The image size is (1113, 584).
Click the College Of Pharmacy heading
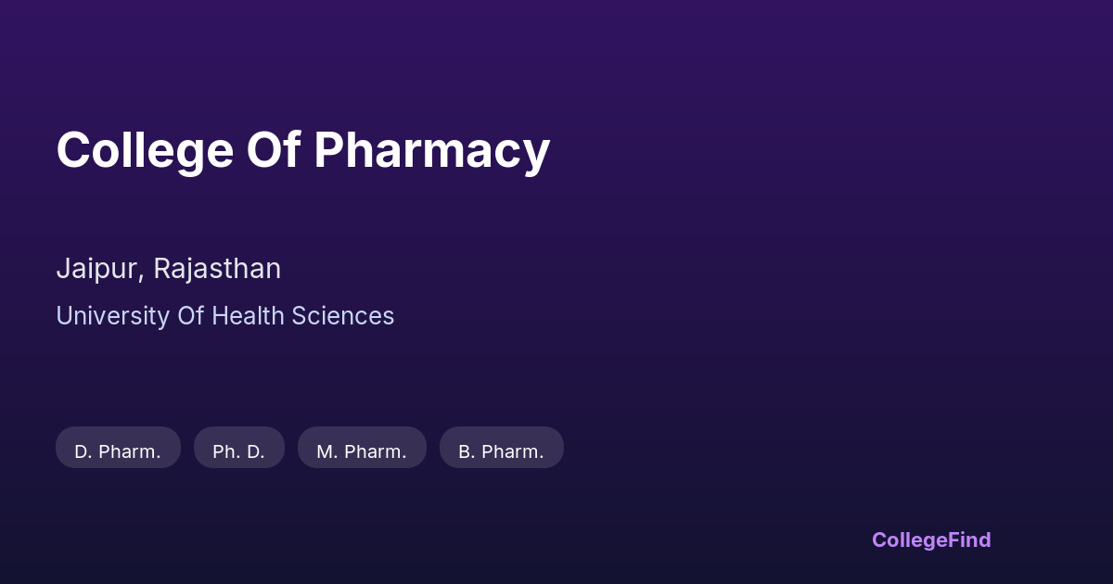pyautogui.click(x=302, y=150)
